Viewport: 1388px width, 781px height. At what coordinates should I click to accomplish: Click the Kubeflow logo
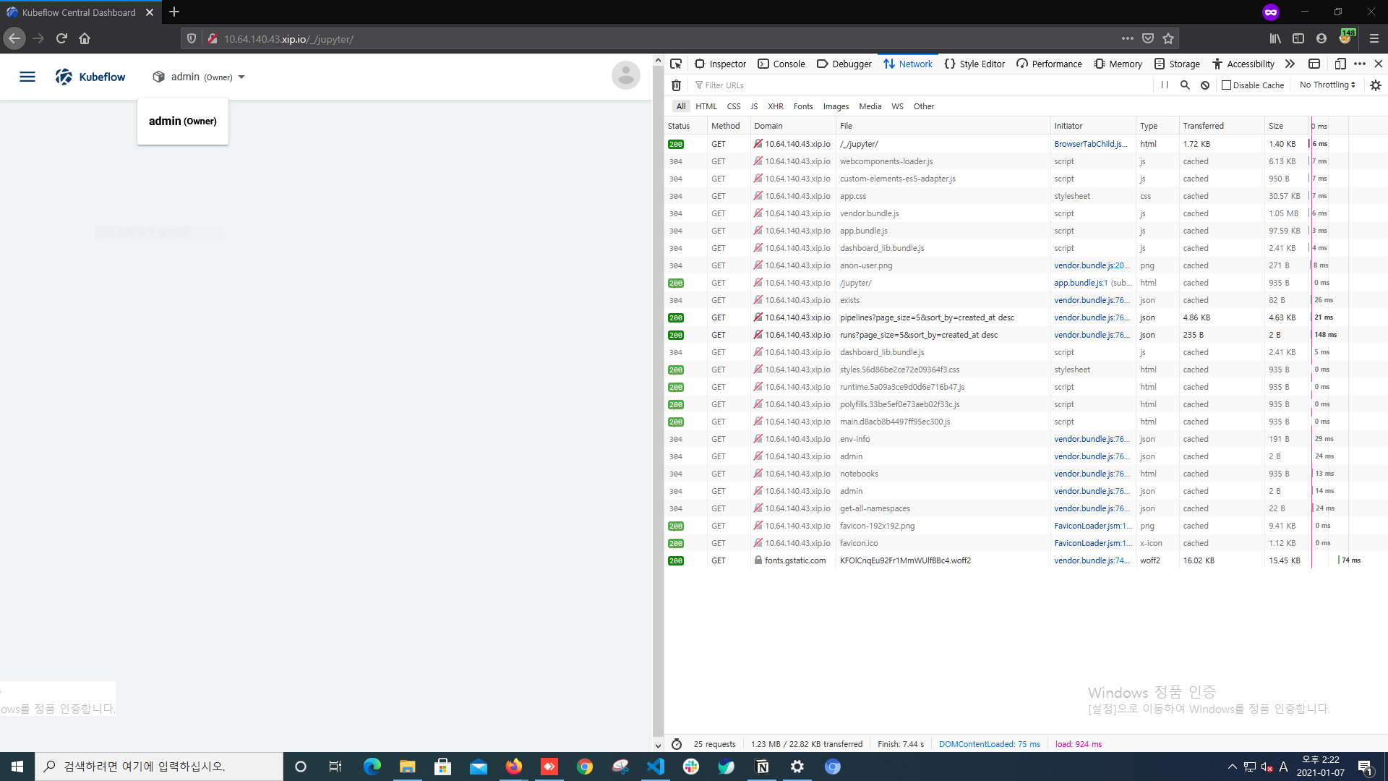(64, 77)
